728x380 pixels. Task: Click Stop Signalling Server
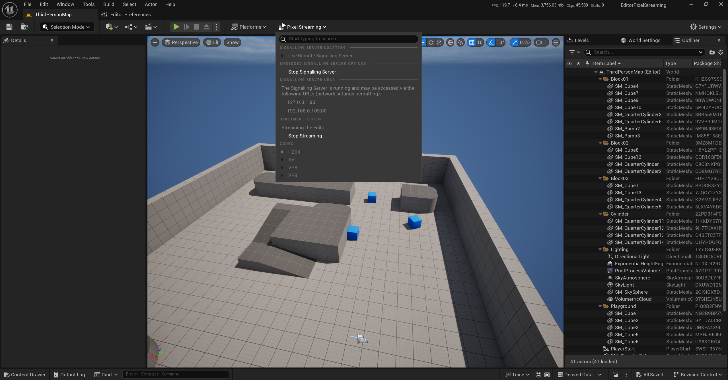point(312,72)
